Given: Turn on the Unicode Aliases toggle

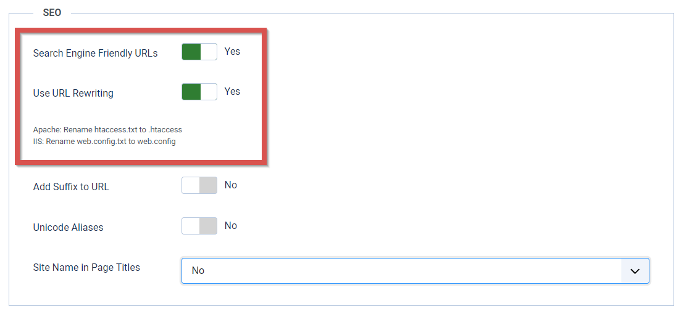Looking at the screenshot, I should pos(199,226).
